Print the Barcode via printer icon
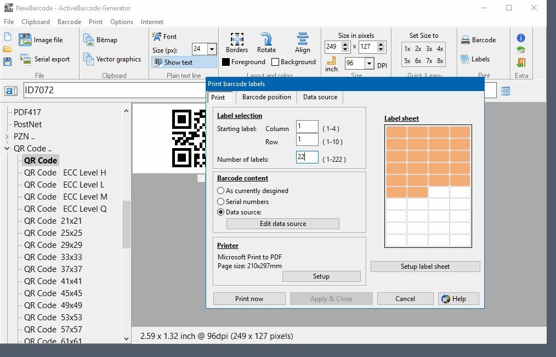The image size is (556, 357). pos(478,39)
